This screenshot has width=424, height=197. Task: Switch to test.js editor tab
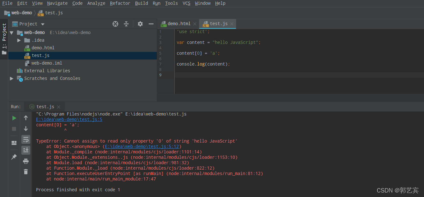click(x=218, y=24)
